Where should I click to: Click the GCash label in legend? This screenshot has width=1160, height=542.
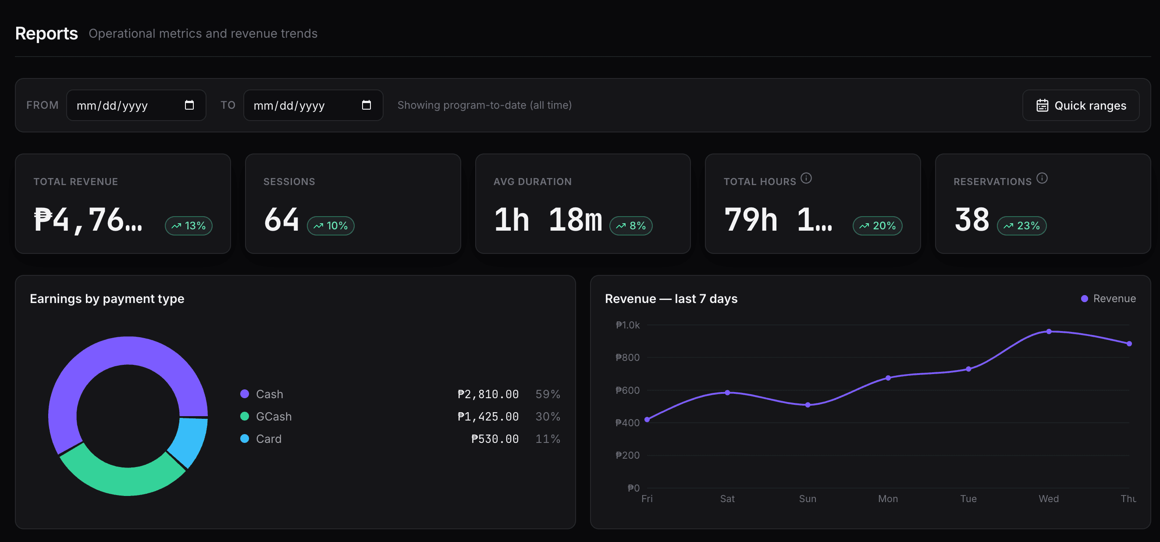pyautogui.click(x=274, y=417)
